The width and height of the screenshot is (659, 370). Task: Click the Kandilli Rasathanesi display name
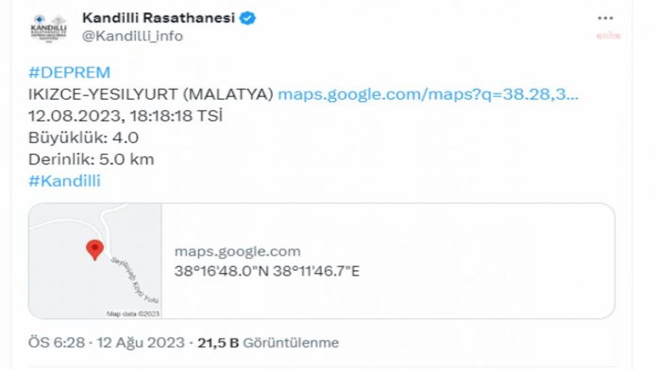(x=159, y=18)
